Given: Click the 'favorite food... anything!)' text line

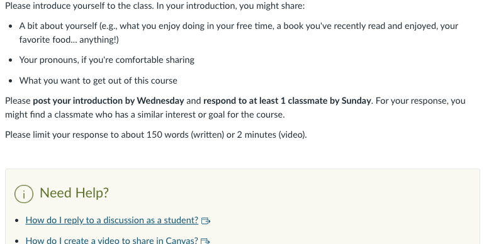Looking at the screenshot, I should [69, 40].
